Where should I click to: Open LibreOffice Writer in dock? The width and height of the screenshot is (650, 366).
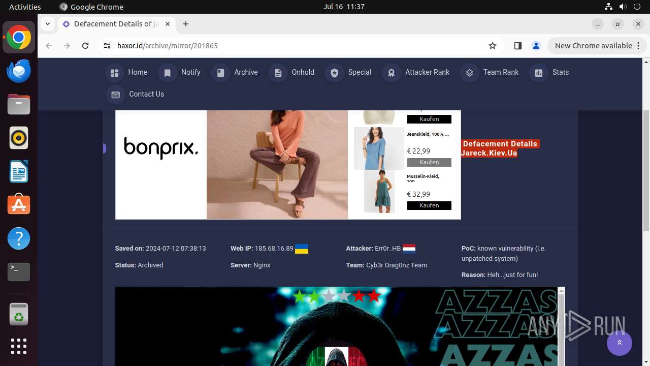point(19,171)
